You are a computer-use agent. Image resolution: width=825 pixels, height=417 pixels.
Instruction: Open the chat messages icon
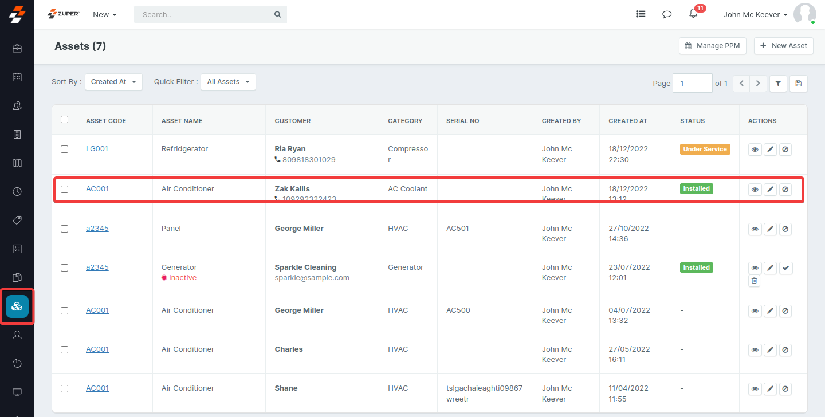tap(667, 14)
